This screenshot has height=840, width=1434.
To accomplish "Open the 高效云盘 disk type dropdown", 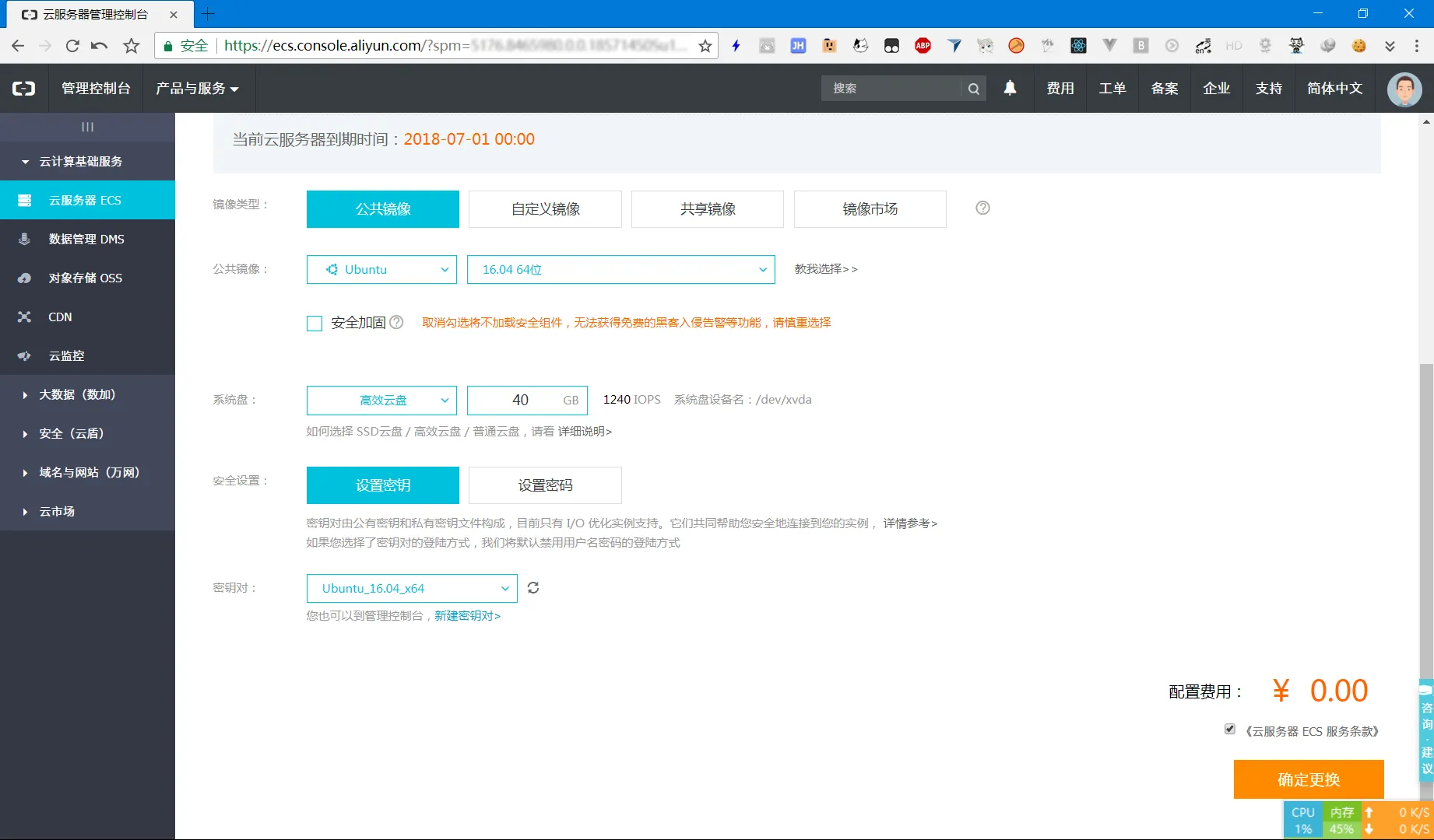I will coord(381,400).
